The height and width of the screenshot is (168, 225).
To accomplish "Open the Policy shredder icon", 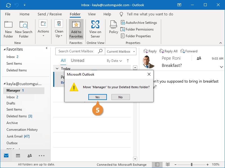I will (x=113, y=25).
